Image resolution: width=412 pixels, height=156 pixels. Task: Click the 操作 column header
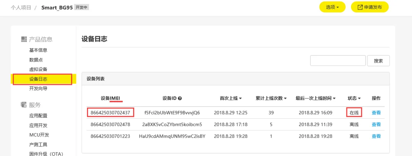[x=376, y=98]
